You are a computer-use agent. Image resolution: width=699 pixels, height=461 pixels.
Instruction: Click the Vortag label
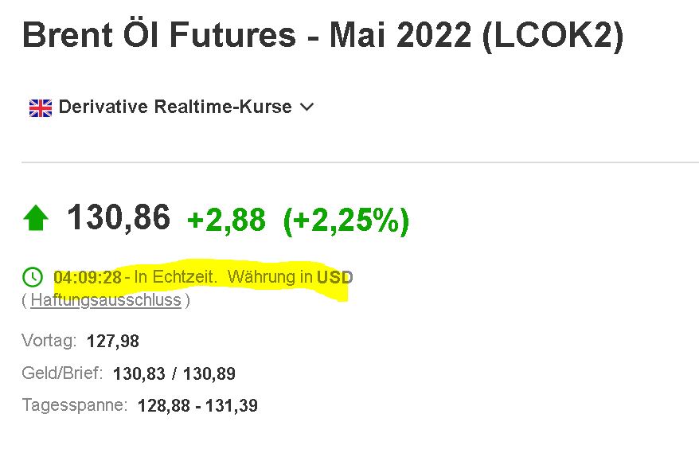click(49, 341)
